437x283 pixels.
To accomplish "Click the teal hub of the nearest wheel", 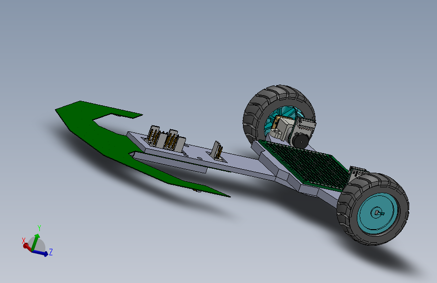I will pos(378,213).
